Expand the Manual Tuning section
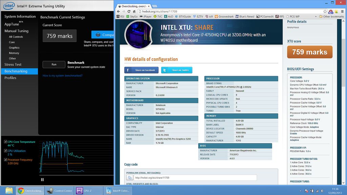This screenshot has height=195, width=347. (x=16, y=30)
